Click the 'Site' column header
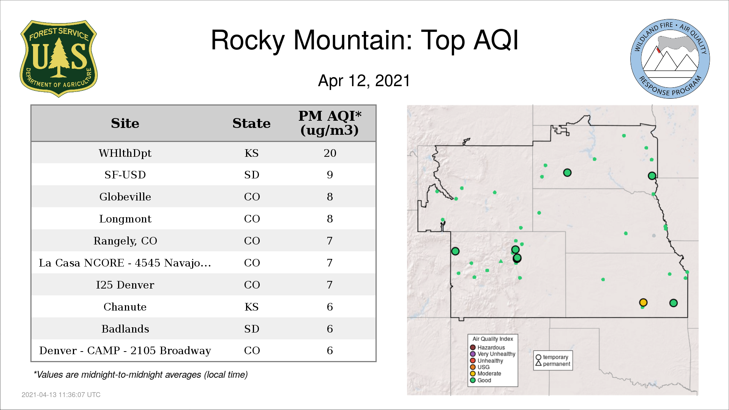 tap(125, 123)
